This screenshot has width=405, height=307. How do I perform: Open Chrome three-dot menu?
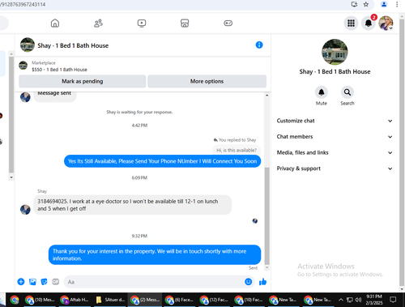click(x=397, y=4)
